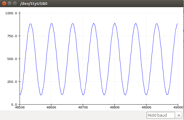Screen dimensions: 184x120
Task: Click the dropdown arrow beside 9600 baud
Action: [179, 115]
